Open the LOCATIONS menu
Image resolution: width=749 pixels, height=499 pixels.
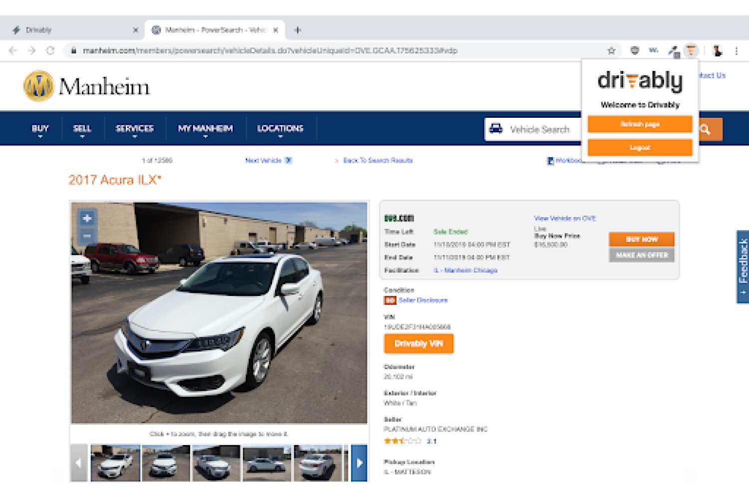[x=280, y=129]
